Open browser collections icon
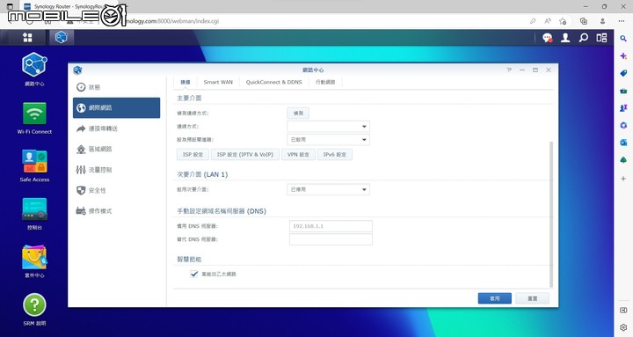This screenshot has height=337, width=633. 584,21
